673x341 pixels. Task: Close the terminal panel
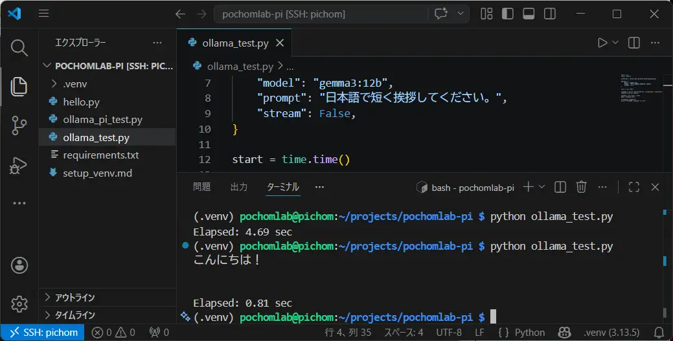click(655, 186)
